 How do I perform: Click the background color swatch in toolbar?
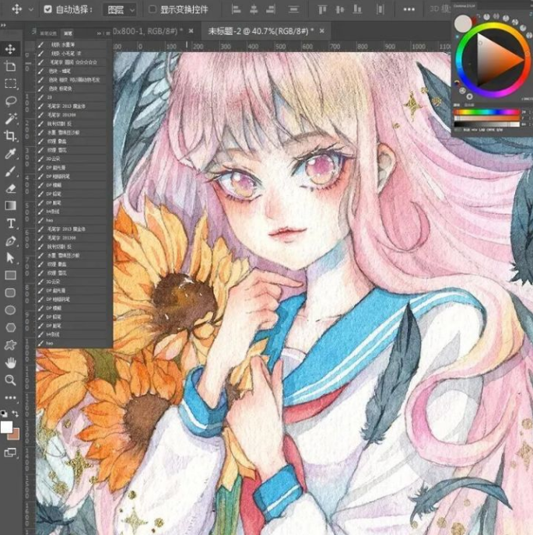coord(16,436)
